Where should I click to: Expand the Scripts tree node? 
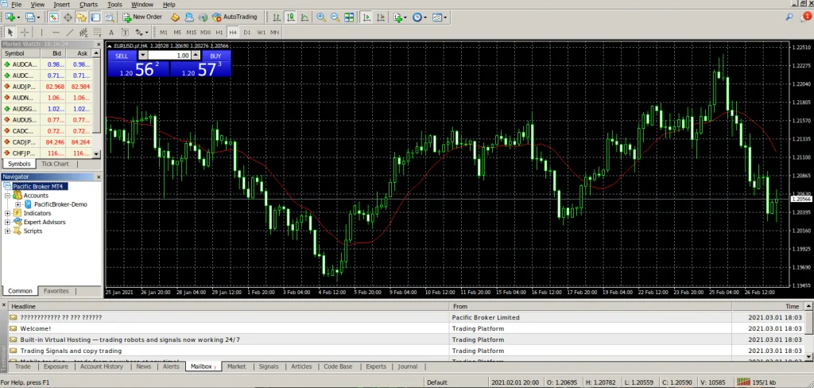(x=8, y=231)
